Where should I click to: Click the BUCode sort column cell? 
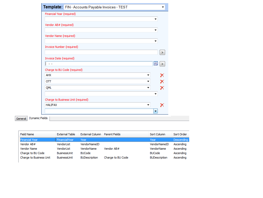(155, 153)
